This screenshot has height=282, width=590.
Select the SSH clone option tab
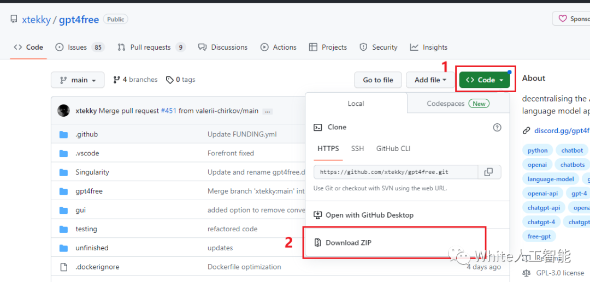(x=357, y=148)
